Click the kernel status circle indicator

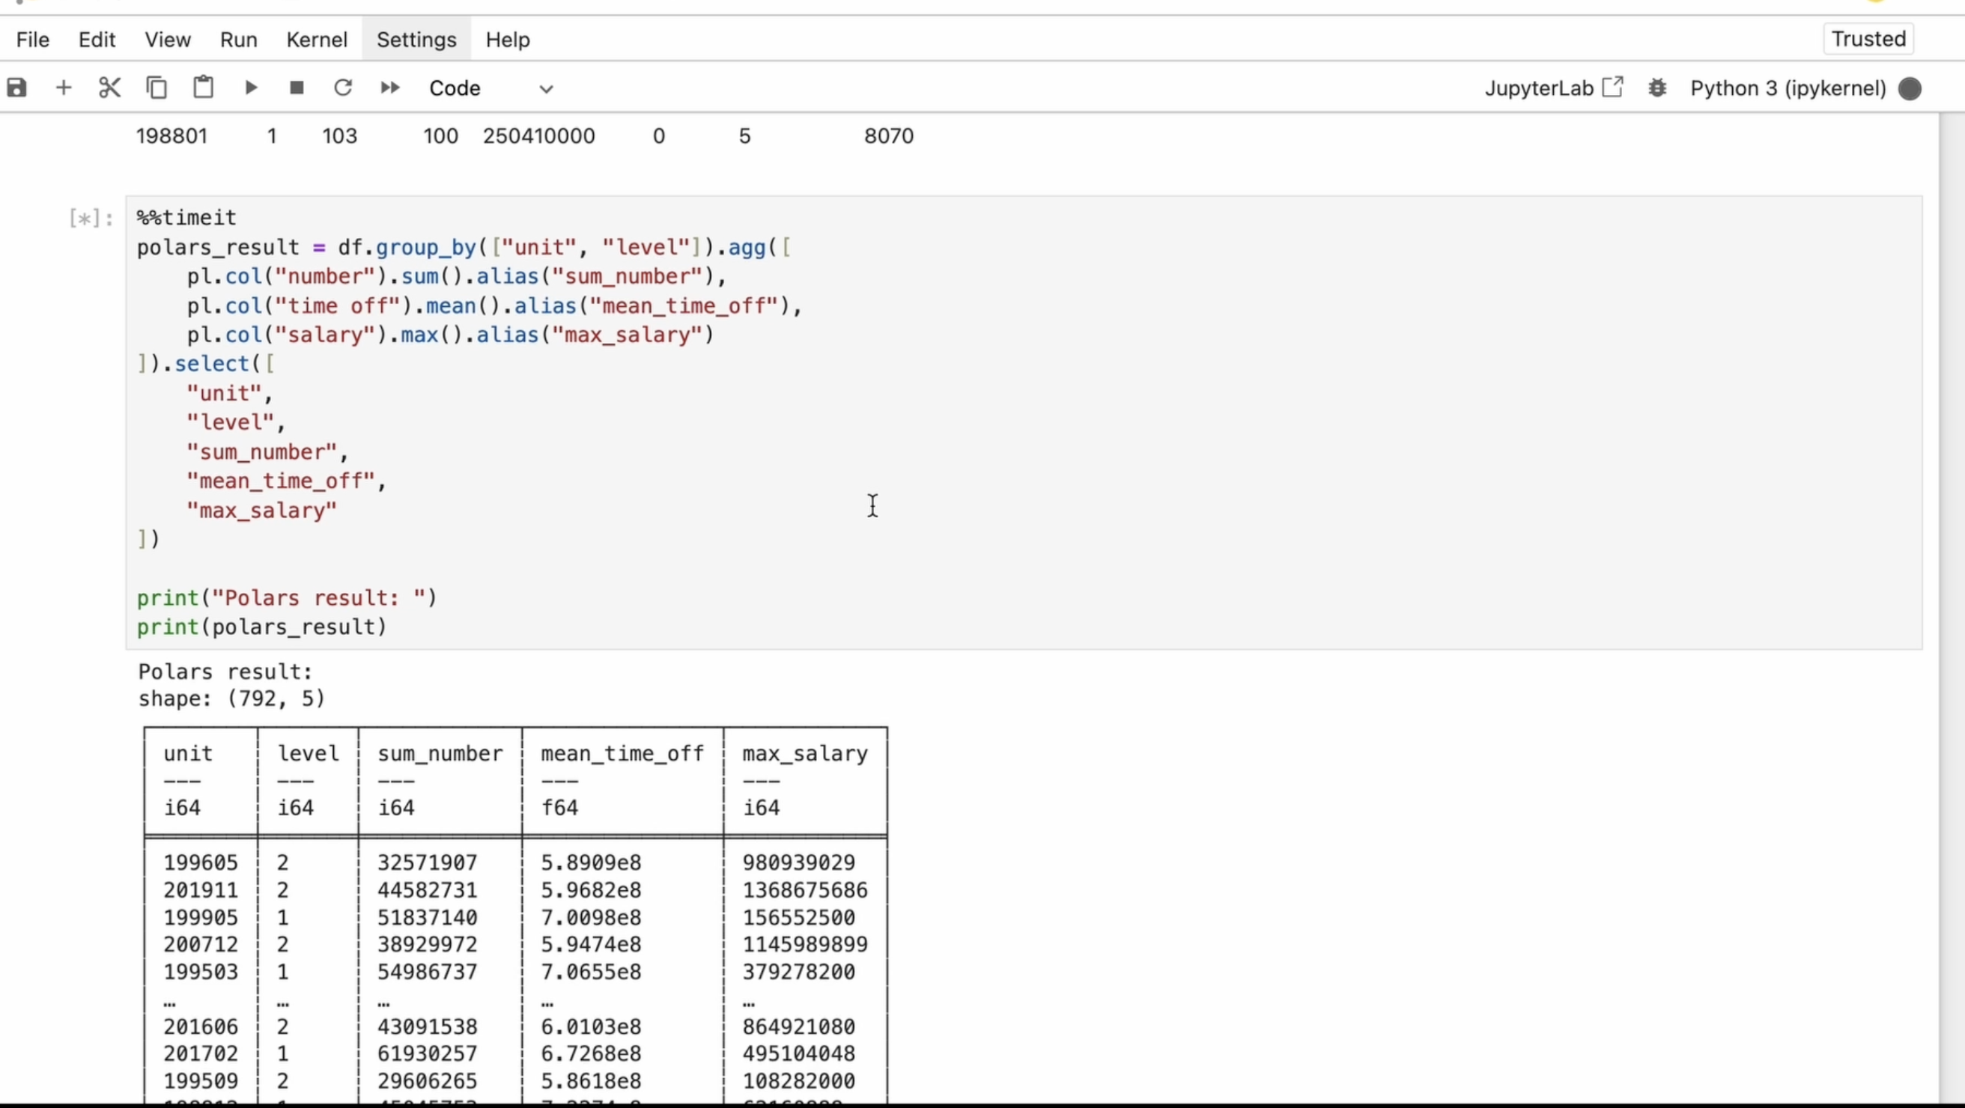[1910, 88]
